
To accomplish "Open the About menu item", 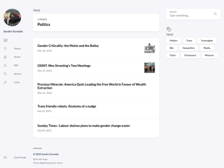I will [x=17, y=49].
